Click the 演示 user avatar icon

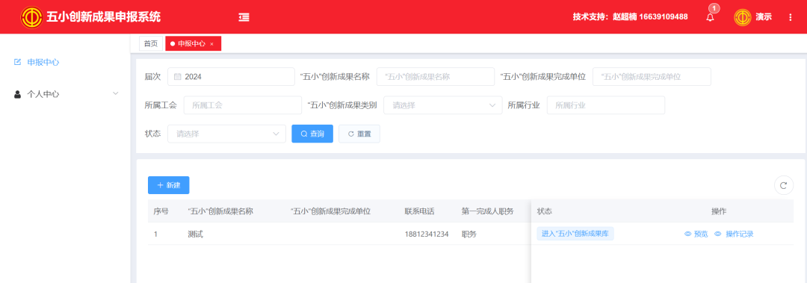[743, 17]
